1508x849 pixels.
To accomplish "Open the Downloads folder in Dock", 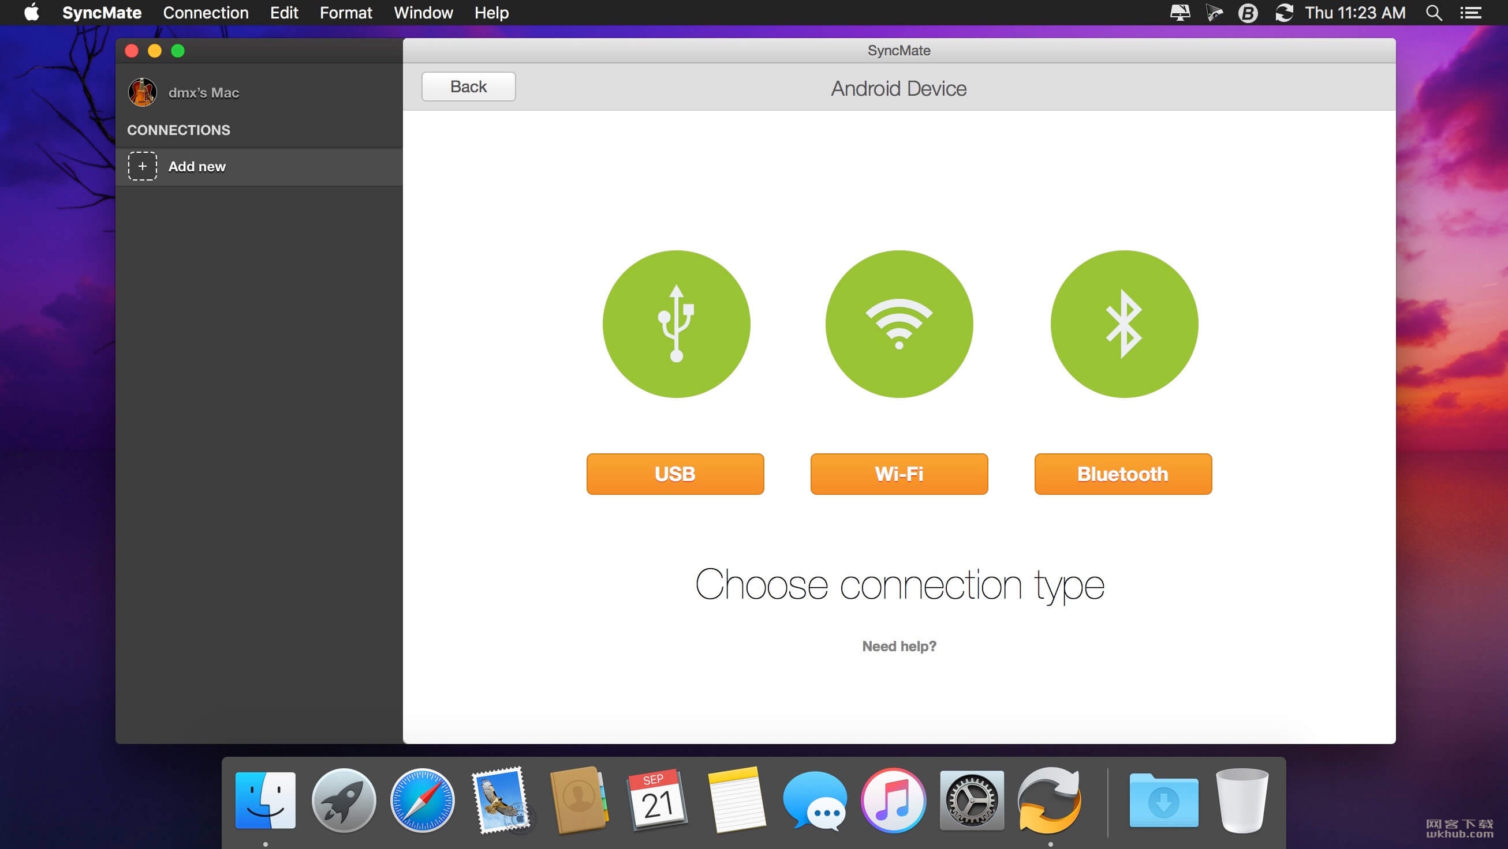I will click(x=1164, y=800).
